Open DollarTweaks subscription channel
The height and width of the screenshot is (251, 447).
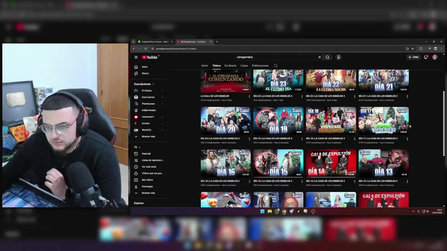pyautogui.click(x=149, y=110)
